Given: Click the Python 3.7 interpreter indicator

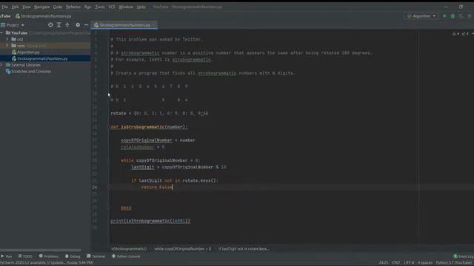Looking at the screenshot, I should 455,263.
